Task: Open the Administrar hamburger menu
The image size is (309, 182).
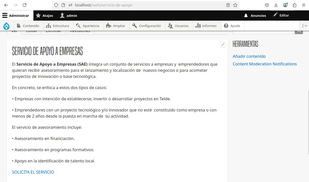Action: tap(5, 15)
